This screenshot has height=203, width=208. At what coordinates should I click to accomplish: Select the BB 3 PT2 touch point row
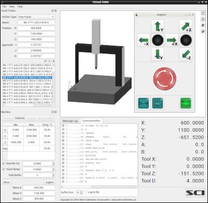pos(27,80)
